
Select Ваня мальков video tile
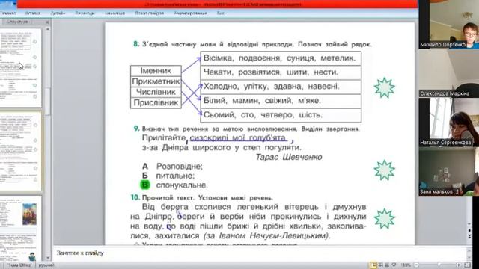449,172
